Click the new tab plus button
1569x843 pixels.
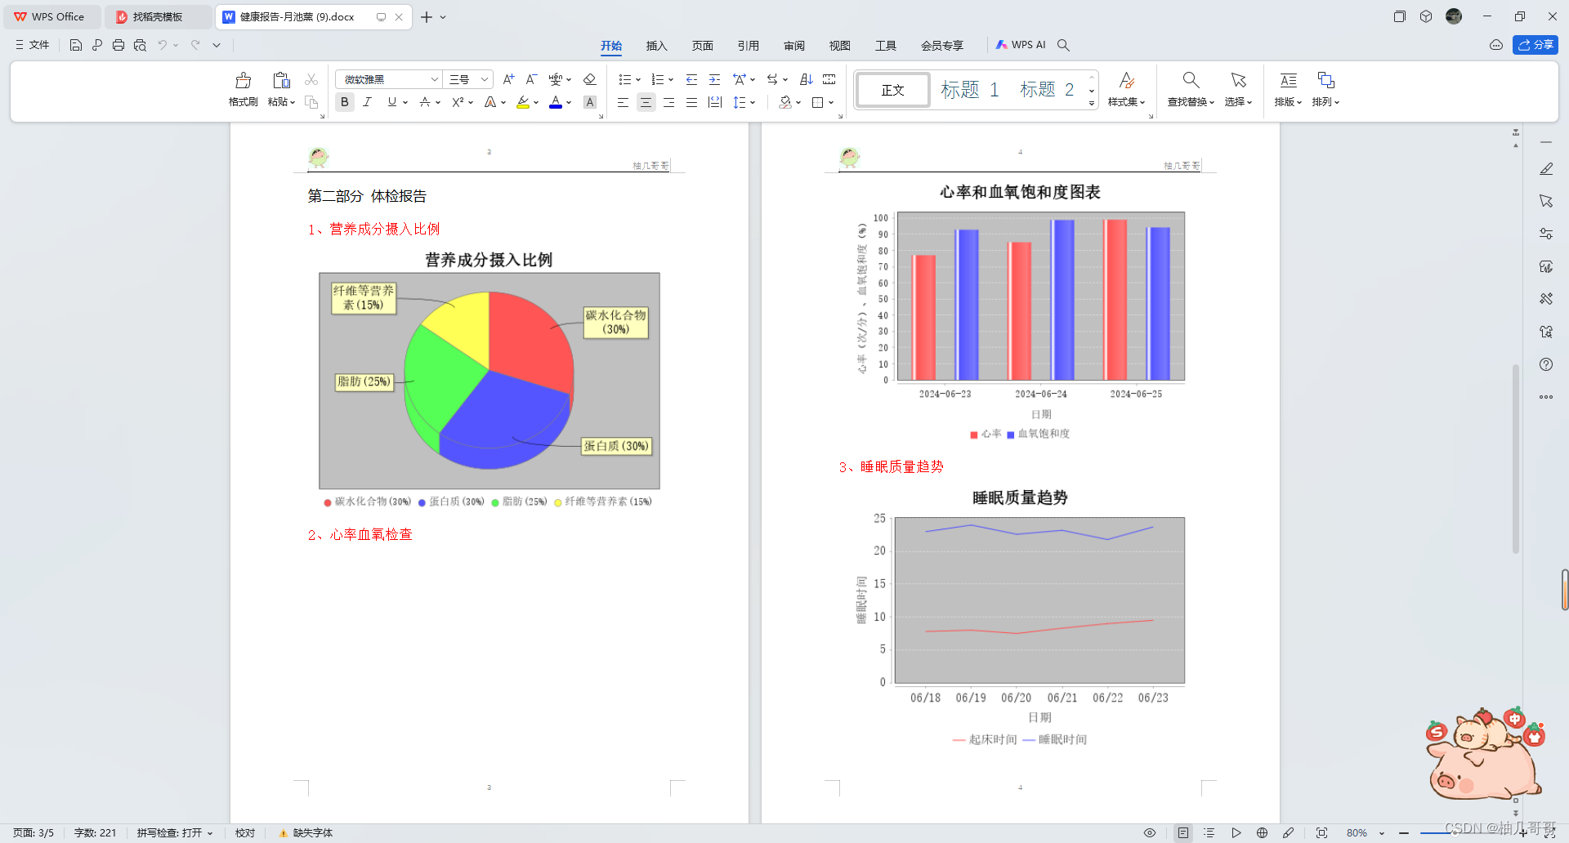(426, 16)
